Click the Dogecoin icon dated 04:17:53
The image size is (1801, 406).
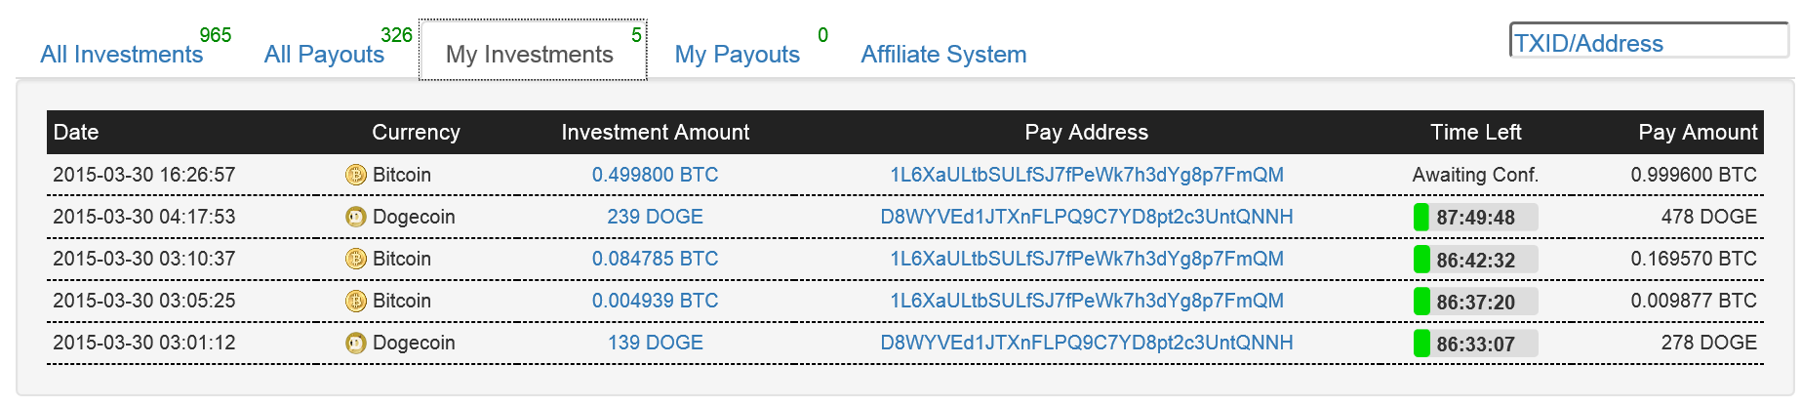click(x=356, y=217)
